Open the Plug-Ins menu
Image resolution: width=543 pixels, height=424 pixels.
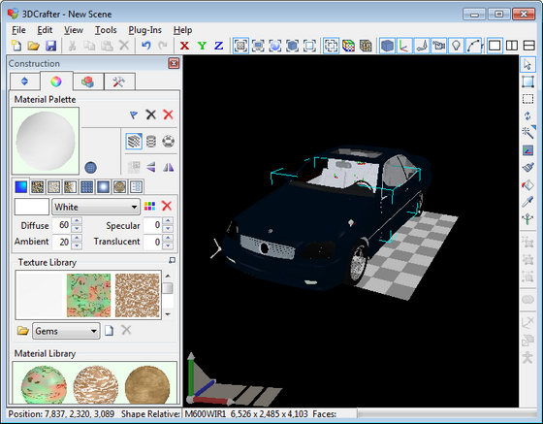click(144, 30)
